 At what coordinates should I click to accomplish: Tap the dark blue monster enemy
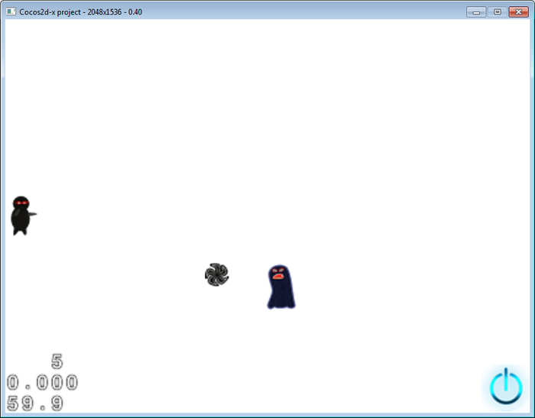point(280,287)
